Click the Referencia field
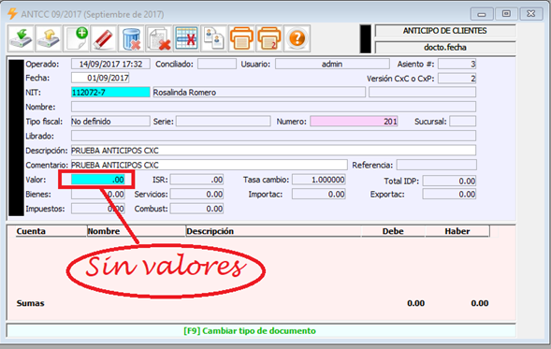The image size is (551, 349). (x=437, y=165)
